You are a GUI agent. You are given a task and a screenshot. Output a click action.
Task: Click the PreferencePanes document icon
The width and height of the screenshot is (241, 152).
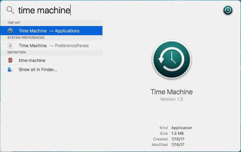tap(10, 45)
